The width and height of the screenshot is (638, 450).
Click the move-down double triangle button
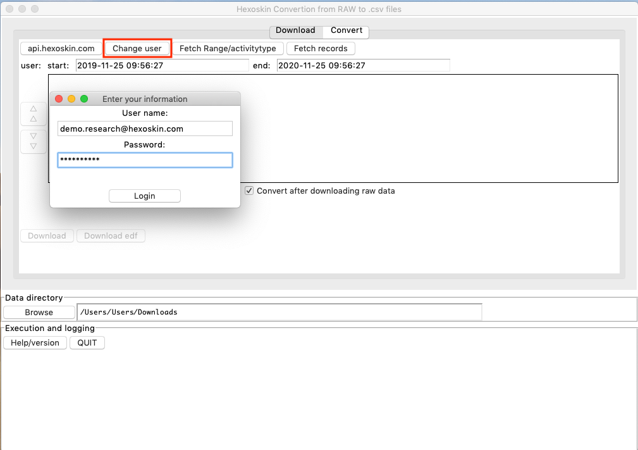point(34,141)
